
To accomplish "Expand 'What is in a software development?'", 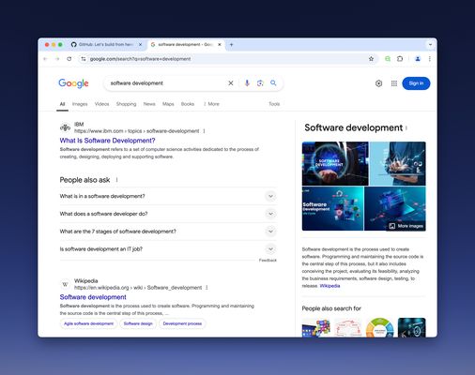I will (x=168, y=196).
